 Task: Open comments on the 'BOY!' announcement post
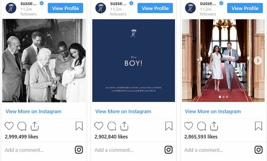pos(112,126)
